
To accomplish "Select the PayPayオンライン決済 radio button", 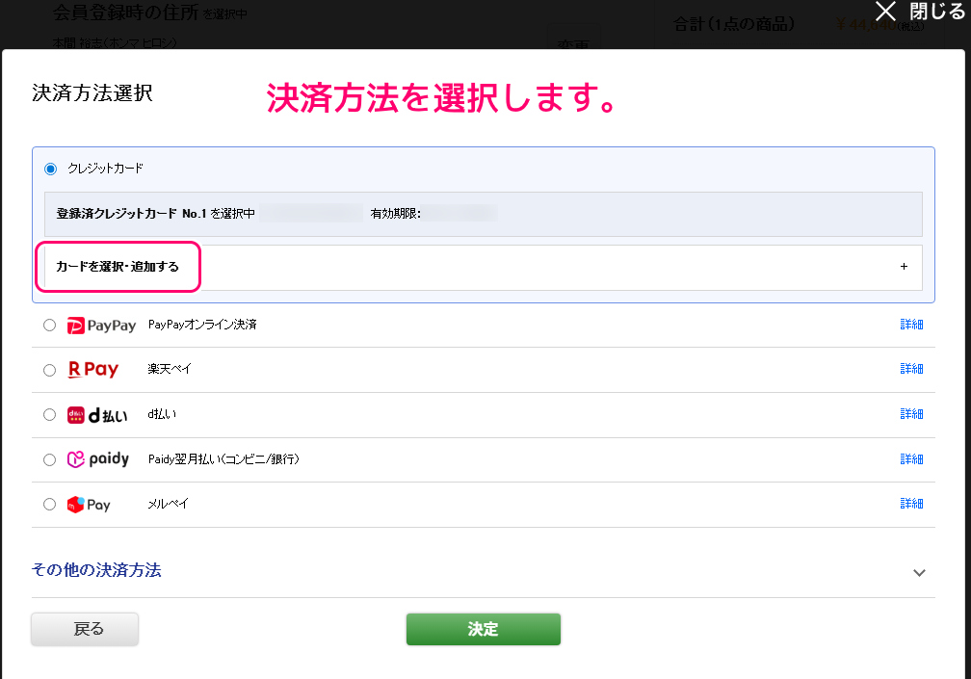I will pos(49,325).
